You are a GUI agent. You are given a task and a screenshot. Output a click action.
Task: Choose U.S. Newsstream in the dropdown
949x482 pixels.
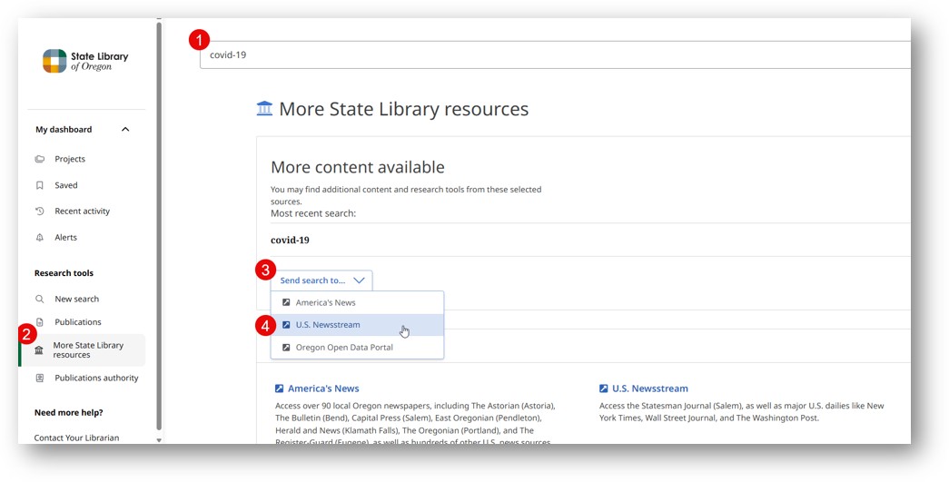pyautogui.click(x=328, y=325)
